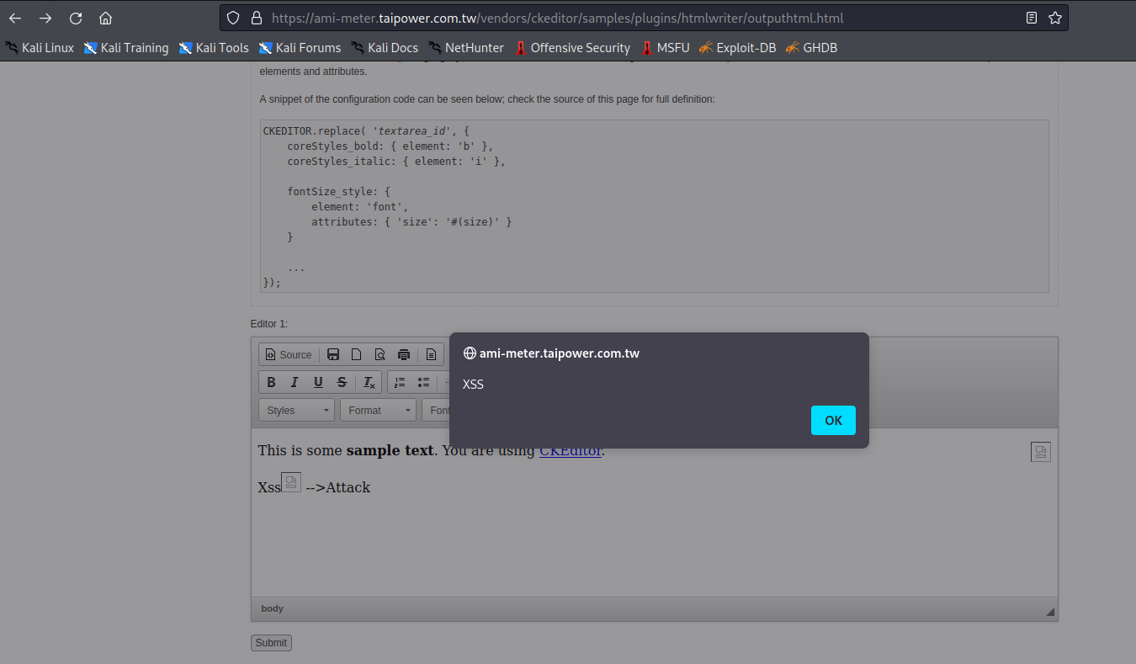The image size is (1136, 664).
Task: Click the Preview icon in editor toolbar
Action: click(380, 354)
